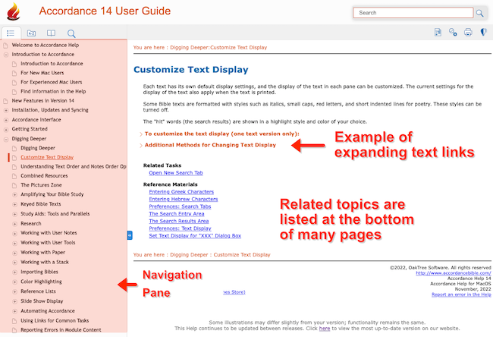Open the Glossary book tab icon
The height and width of the screenshot is (337, 493).
click(x=51, y=33)
